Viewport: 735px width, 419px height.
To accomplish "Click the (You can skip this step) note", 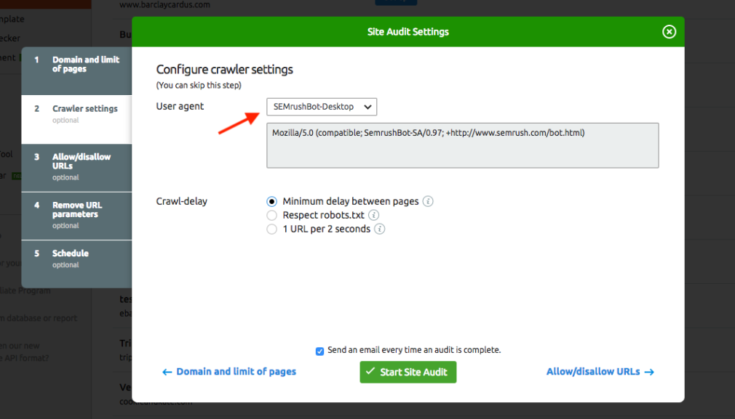I will click(199, 85).
